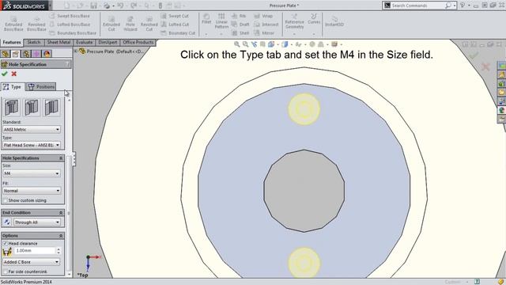Click the Lofted Cut button
The image size is (506, 285).
click(175, 25)
